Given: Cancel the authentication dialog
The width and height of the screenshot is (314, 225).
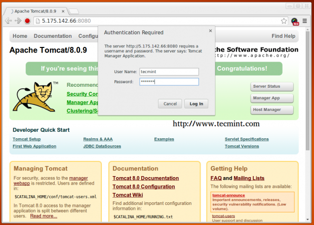Looking at the screenshot, I should (x=170, y=104).
